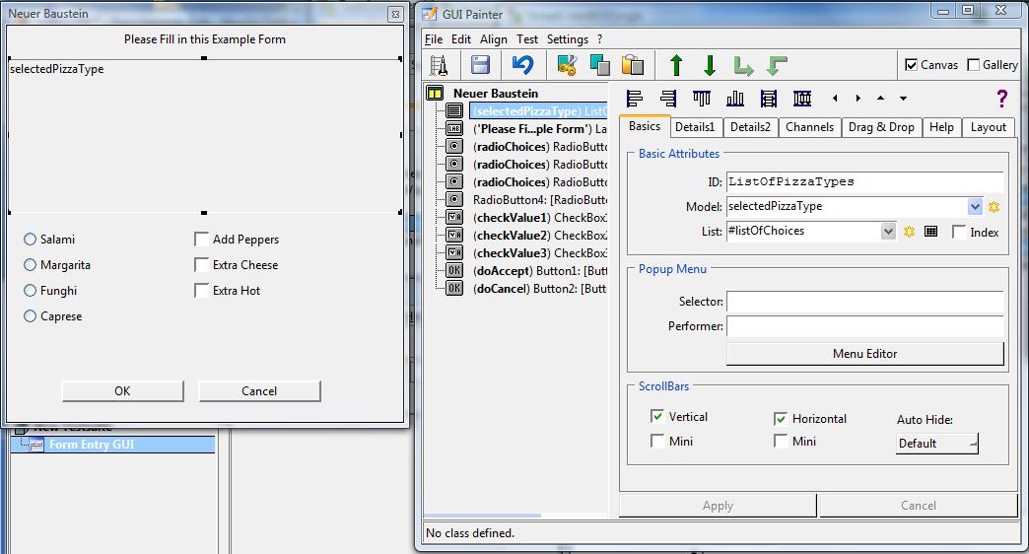The image size is (1029, 554).
Task: Expand the List field dropdown arrow
Action: tap(888, 232)
